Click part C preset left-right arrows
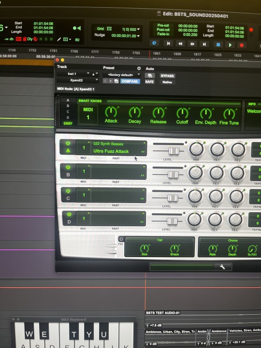This screenshot has height=348, width=261. coord(142,199)
